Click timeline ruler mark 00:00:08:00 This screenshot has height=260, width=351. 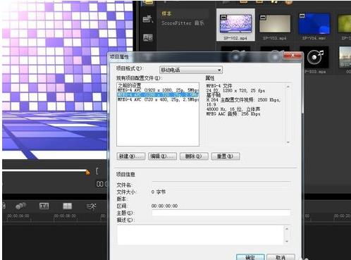[65, 216]
